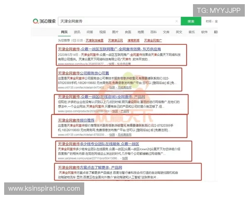This screenshot has width=249, height=199.
Task: Open result 天津全网宣传公司服务放心可靠
Action: [83, 73]
